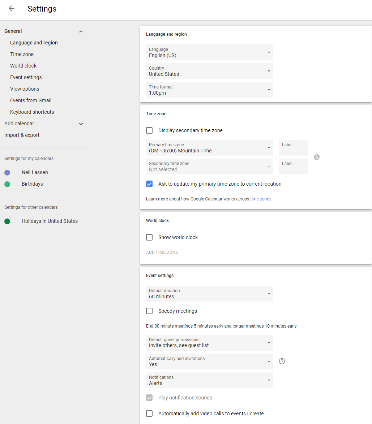372x424 pixels.
Task: Open the time zones help link
Action: pyautogui.click(x=260, y=199)
